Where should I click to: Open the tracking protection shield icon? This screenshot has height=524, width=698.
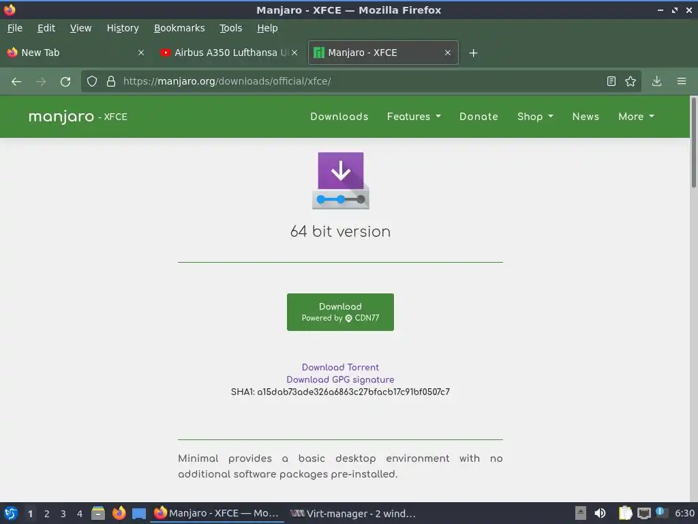click(92, 81)
